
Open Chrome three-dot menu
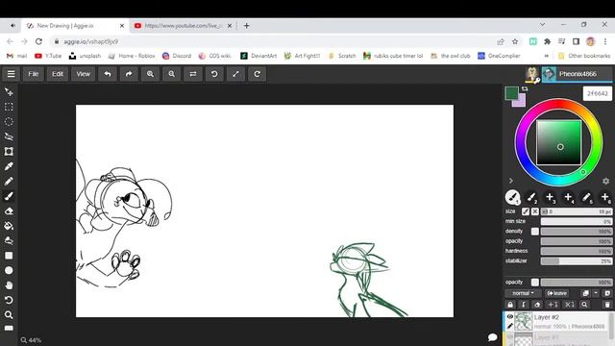(x=605, y=41)
